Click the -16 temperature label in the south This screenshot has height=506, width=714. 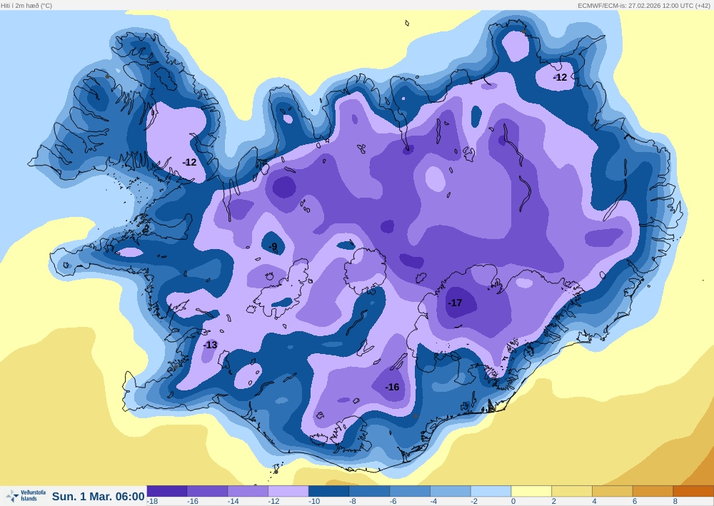coord(392,387)
